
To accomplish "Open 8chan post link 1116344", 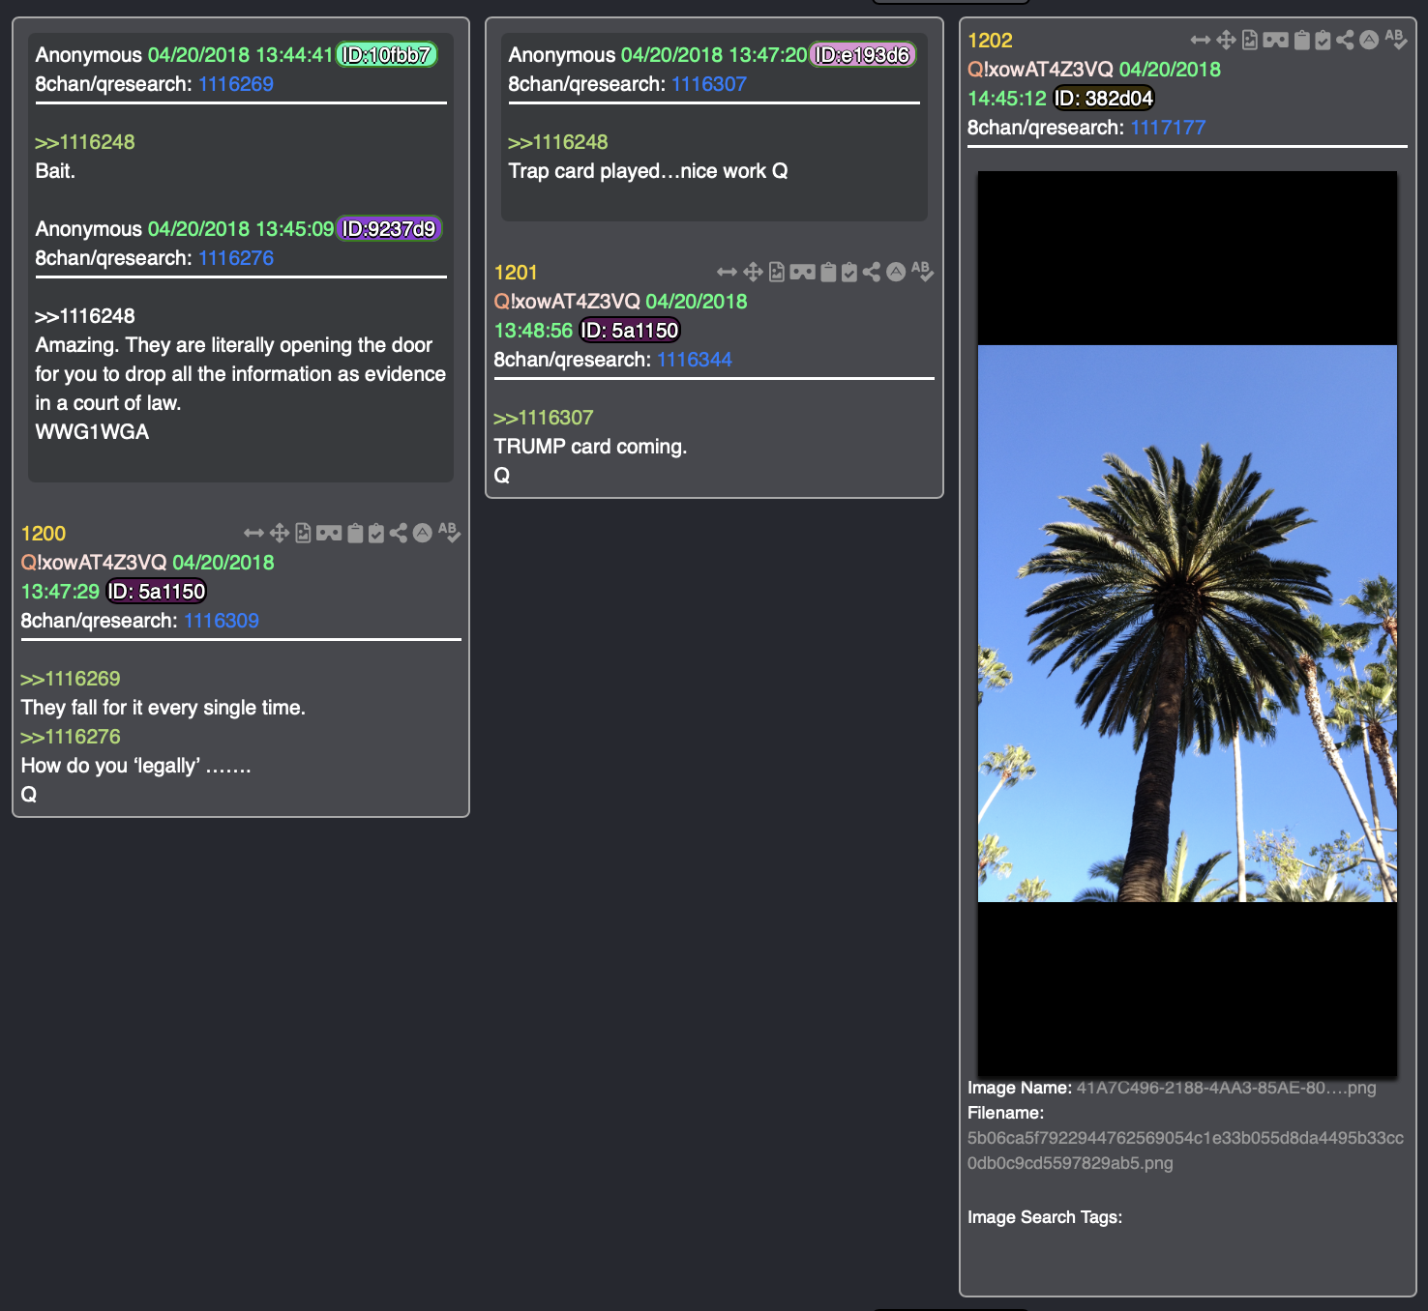I will [x=695, y=360].
